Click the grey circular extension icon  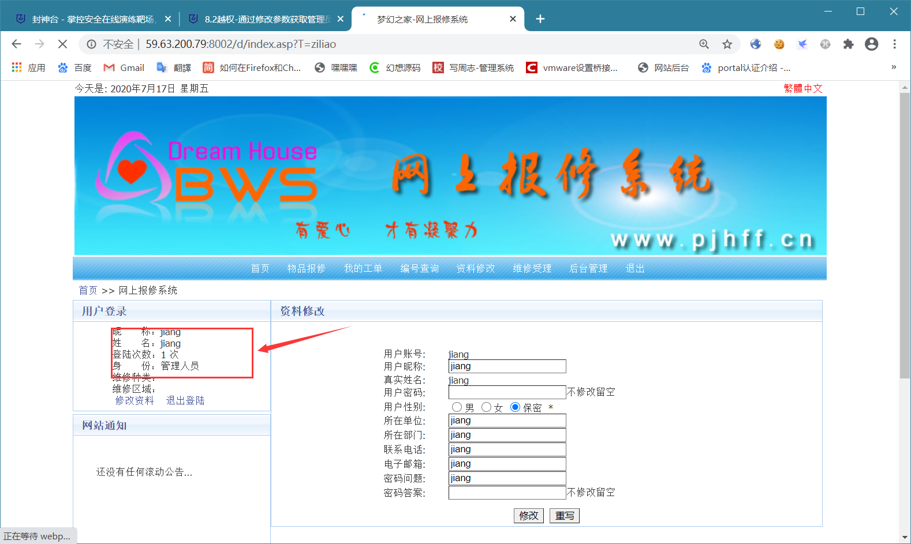[x=825, y=44]
